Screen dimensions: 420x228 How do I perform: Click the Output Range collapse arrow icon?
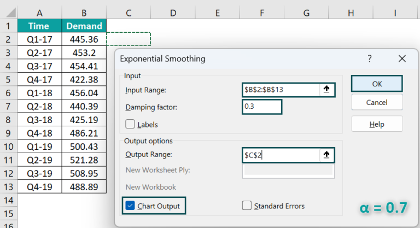click(326, 155)
